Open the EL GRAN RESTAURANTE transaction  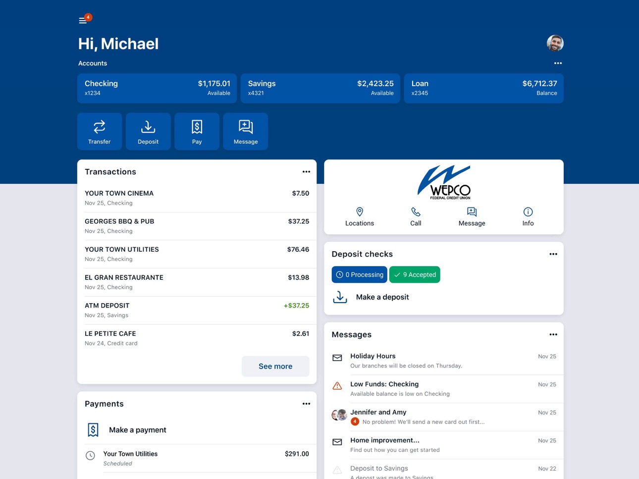[x=197, y=282]
